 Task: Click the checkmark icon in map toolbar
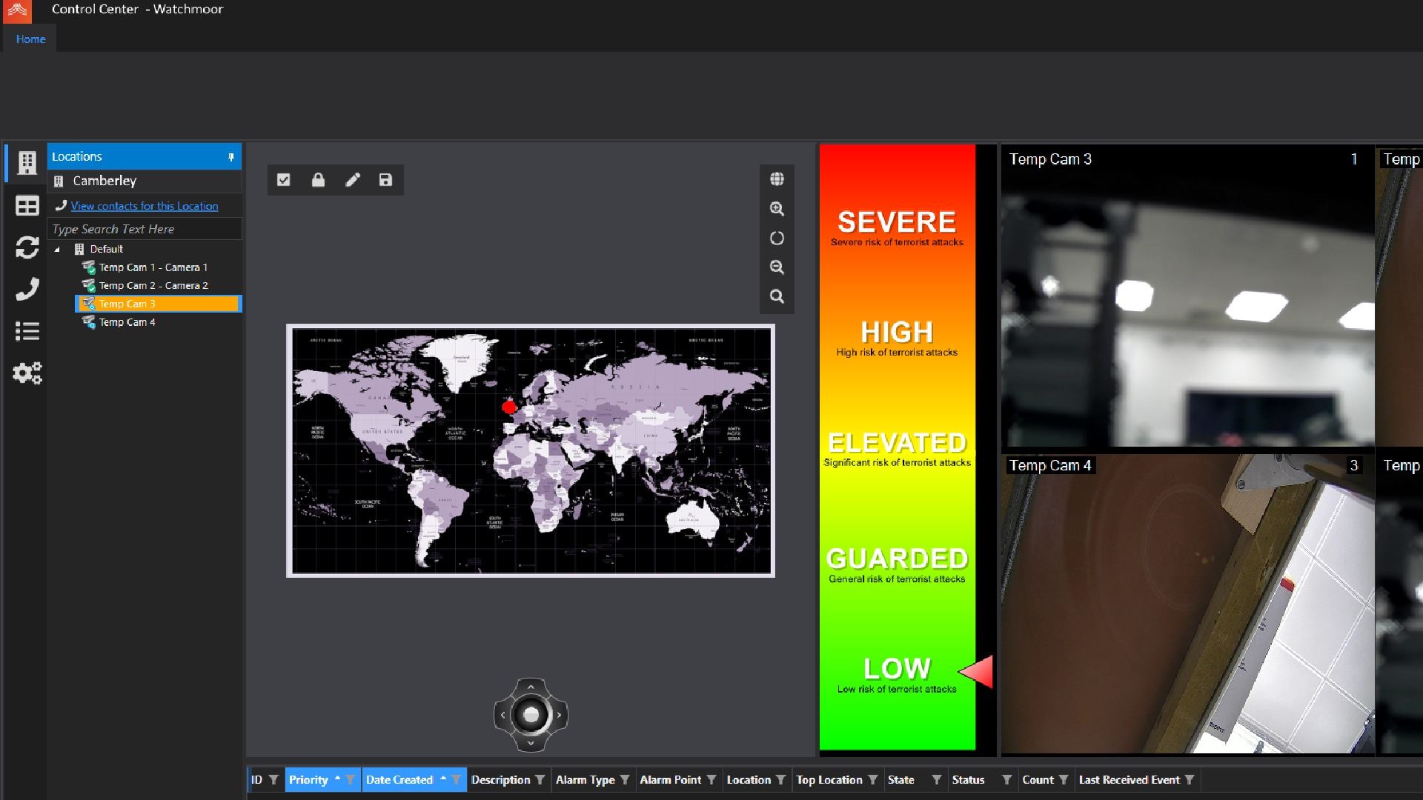[283, 180]
